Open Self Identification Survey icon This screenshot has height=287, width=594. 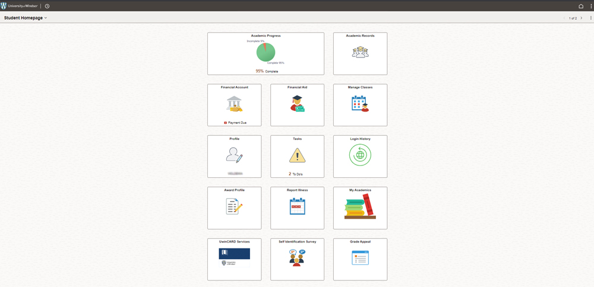click(297, 257)
